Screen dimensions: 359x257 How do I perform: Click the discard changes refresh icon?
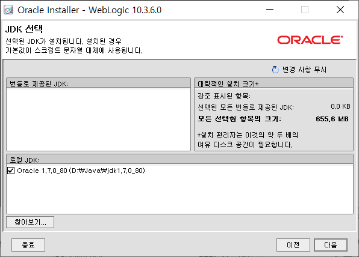(x=275, y=70)
